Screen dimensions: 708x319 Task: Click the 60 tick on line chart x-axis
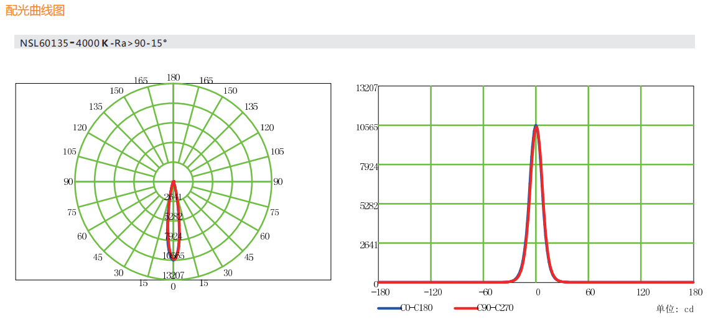(590, 292)
